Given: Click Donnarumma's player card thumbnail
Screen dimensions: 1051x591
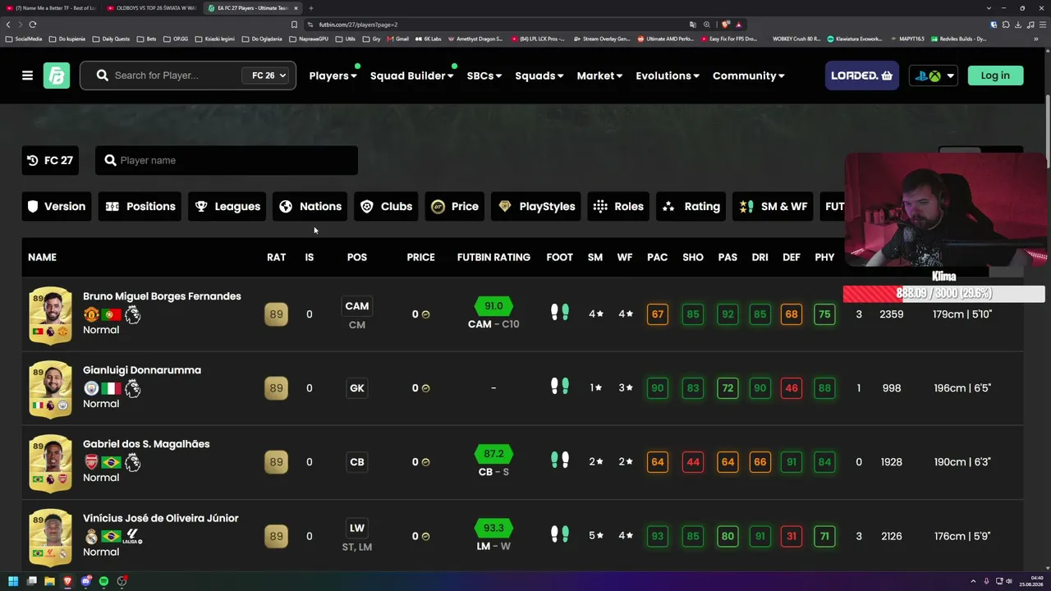Looking at the screenshot, I should tap(50, 389).
